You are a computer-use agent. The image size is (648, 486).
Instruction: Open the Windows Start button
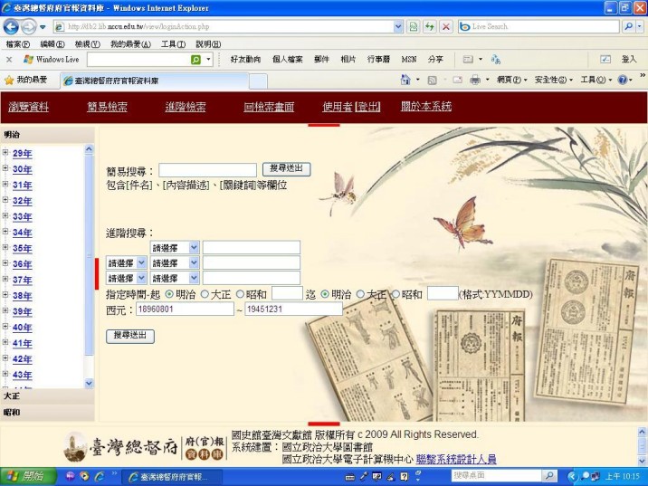point(28,476)
